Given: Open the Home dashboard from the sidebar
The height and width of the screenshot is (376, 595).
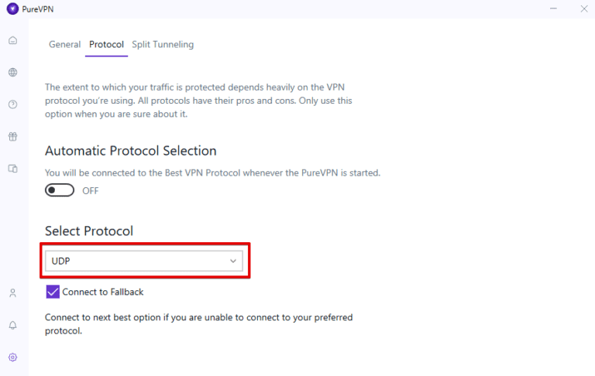Looking at the screenshot, I should (x=12, y=40).
